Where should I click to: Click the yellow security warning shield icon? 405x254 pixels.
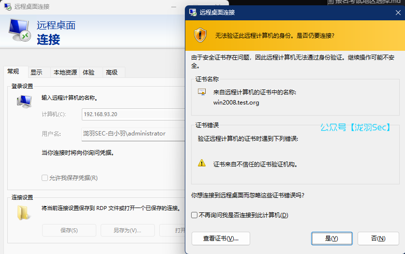200,35
